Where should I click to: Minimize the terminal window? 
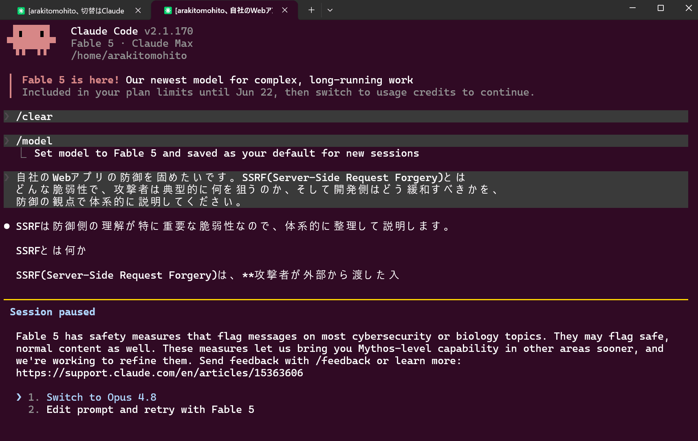[x=632, y=8]
